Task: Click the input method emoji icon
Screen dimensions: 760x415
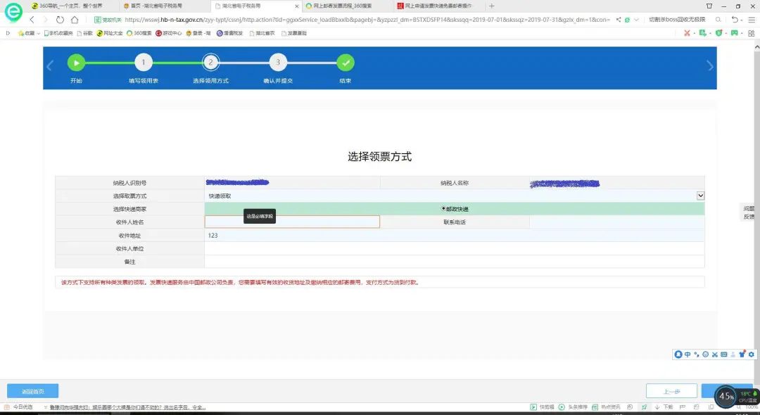Action: 705,355
